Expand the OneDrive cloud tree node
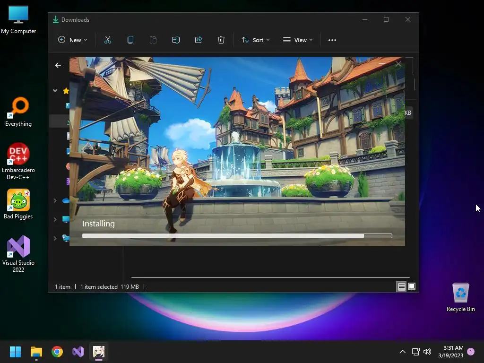484x363 pixels. click(55, 200)
